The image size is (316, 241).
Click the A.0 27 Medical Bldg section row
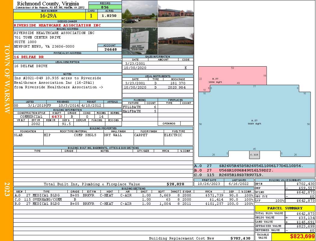133,195
